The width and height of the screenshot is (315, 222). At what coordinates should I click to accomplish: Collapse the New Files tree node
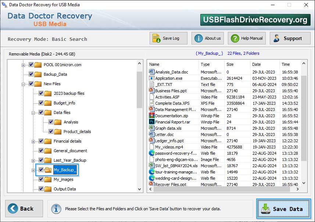[x=23, y=84]
